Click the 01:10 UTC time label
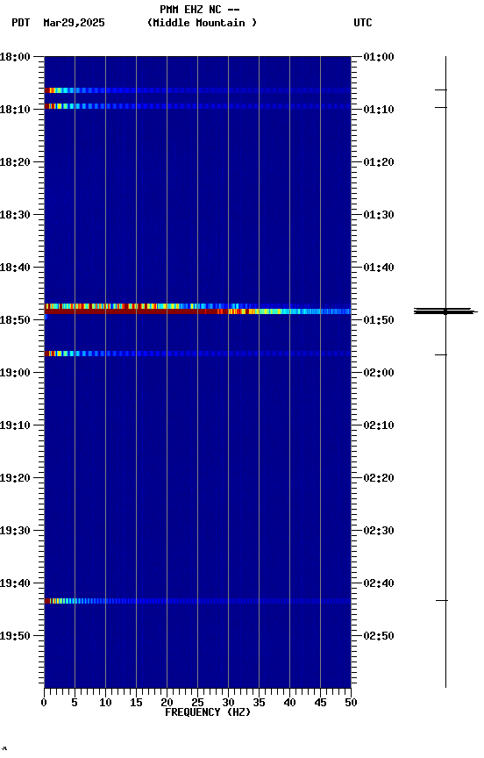Viewport: 484px width, 758px height. click(x=379, y=110)
